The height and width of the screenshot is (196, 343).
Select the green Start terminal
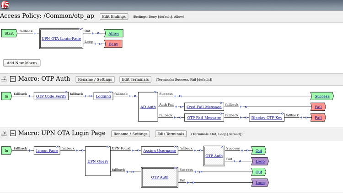pyautogui.click(x=8, y=33)
